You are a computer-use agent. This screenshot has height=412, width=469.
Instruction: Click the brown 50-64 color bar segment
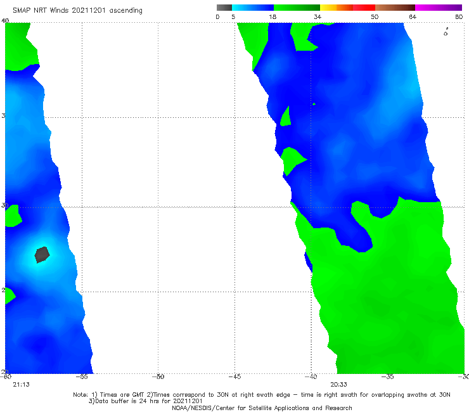(x=395, y=8)
